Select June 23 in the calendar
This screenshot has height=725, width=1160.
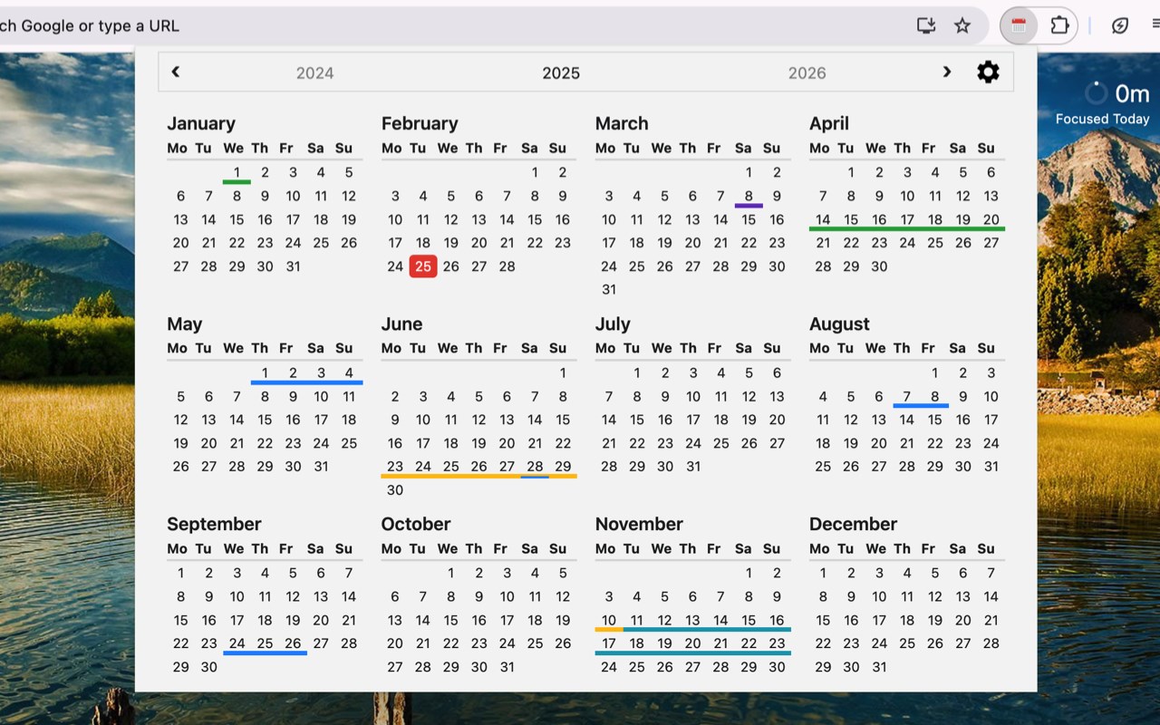pos(395,467)
